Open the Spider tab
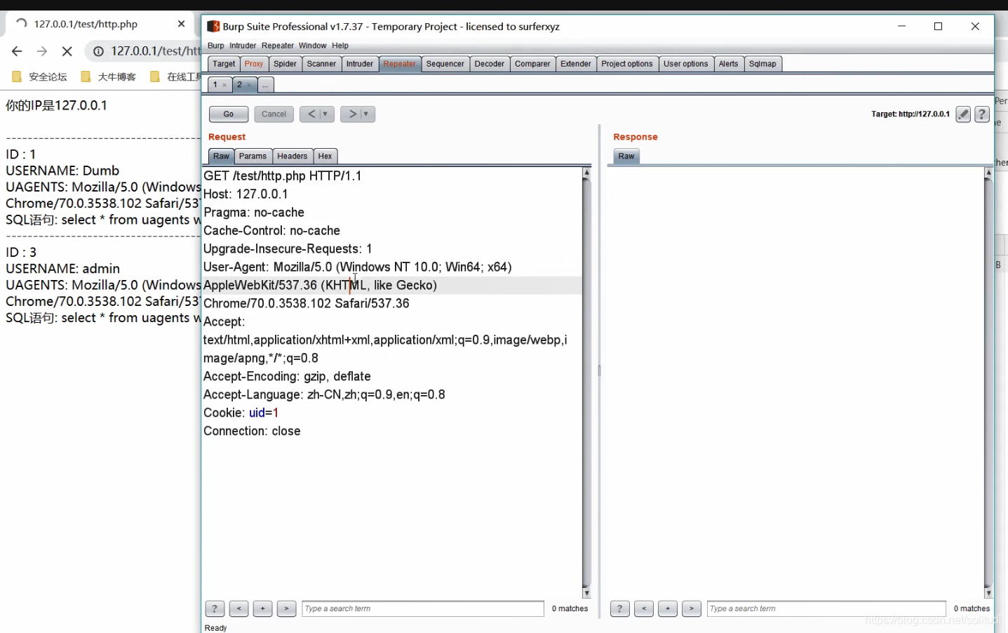 pyautogui.click(x=285, y=64)
